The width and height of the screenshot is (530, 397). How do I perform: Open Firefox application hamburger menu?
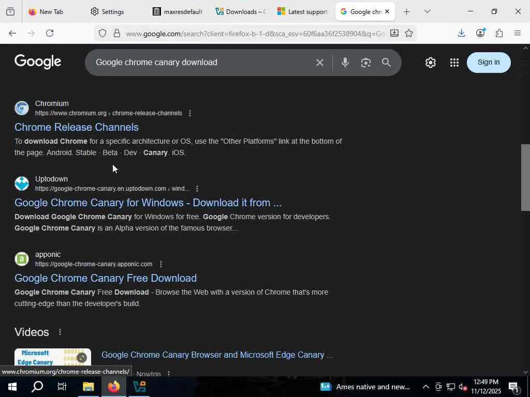(518, 33)
